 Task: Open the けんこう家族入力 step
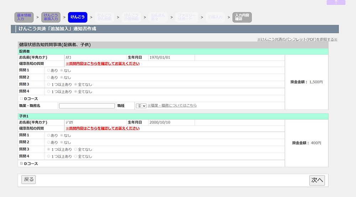51,17
